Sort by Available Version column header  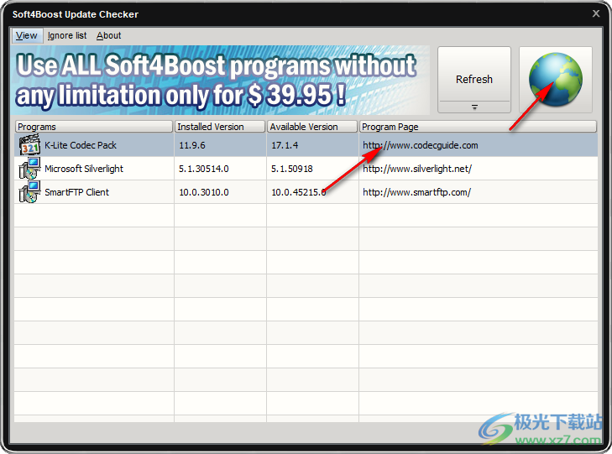pos(312,127)
